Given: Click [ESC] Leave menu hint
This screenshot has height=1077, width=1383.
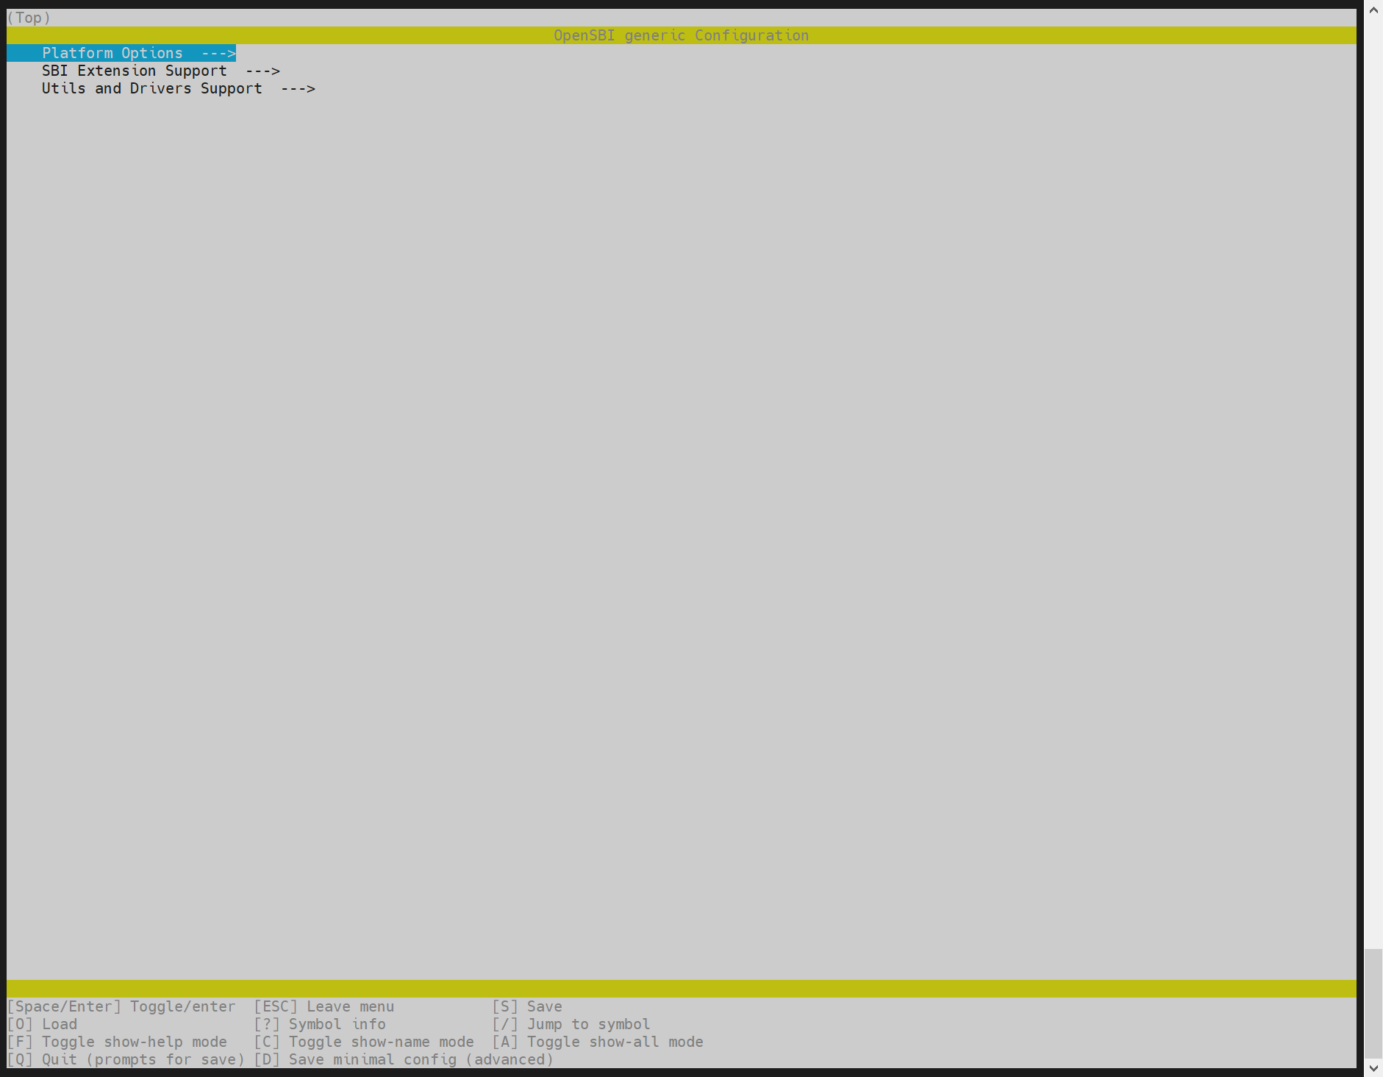Looking at the screenshot, I should tap(324, 1006).
